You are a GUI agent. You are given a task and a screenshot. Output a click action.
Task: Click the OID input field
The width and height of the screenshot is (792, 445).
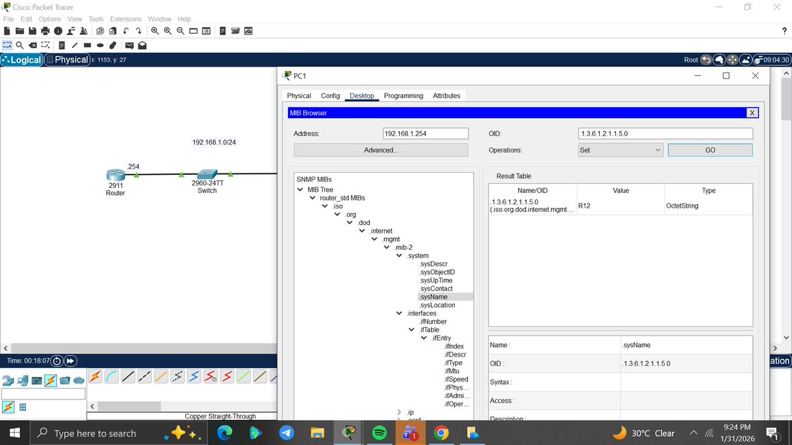[665, 134]
